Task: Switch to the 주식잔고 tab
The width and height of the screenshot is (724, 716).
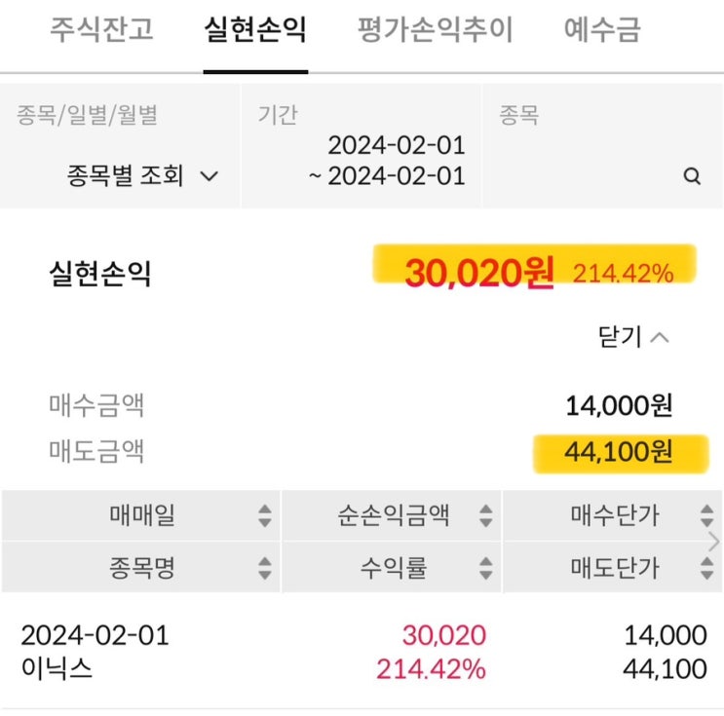Action: point(101,30)
